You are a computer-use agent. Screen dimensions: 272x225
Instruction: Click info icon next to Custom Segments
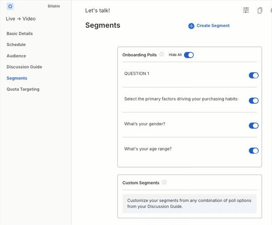(x=164, y=182)
